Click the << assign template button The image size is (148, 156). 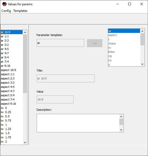pyautogui.click(x=95, y=43)
